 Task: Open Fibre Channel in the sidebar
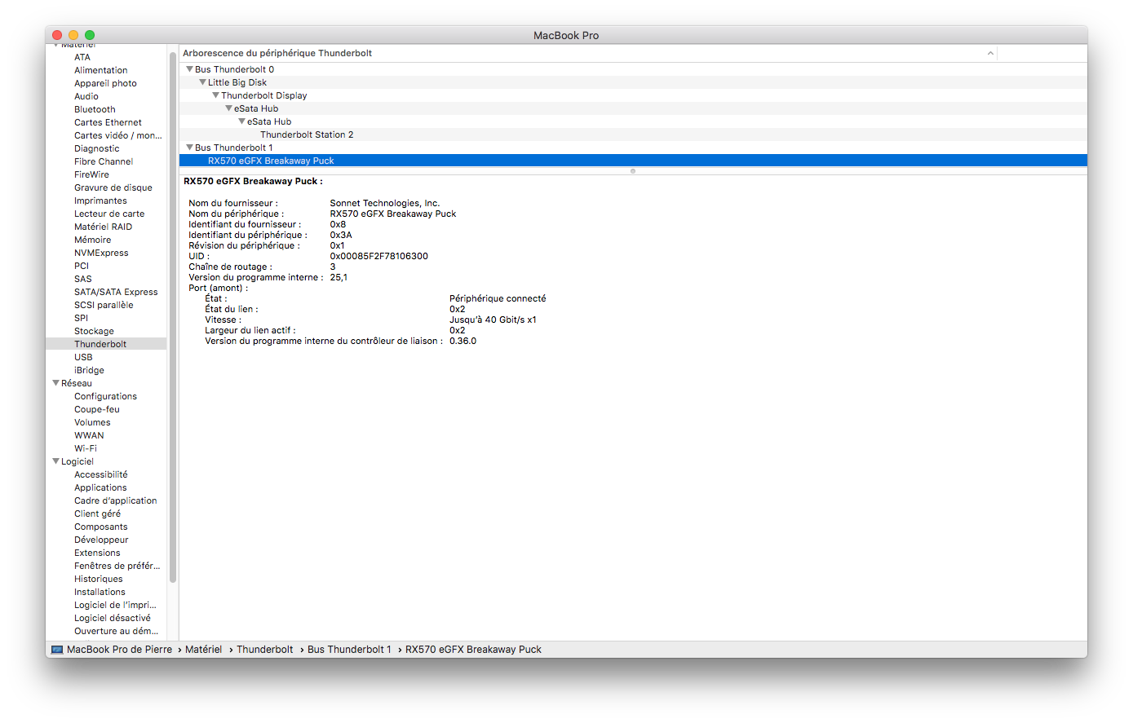click(x=104, y=161)
